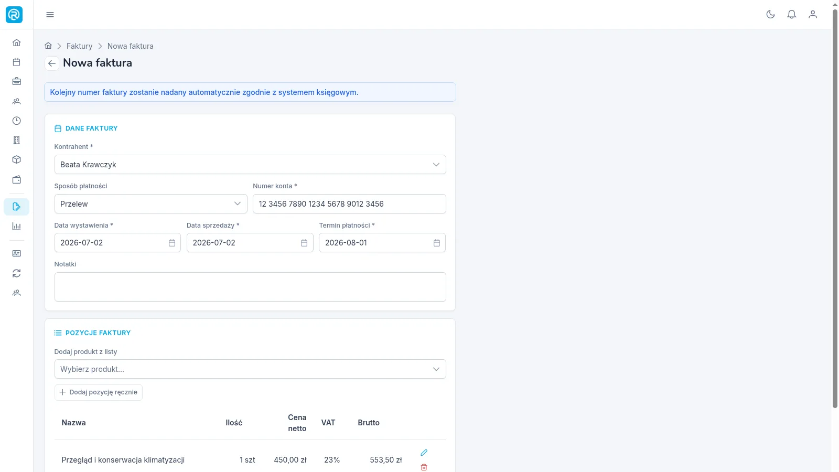The height and width of the screenshot is (472, 839).
Task: Click the pencil edit icon for the invoice item
Action: click(424, 453)
